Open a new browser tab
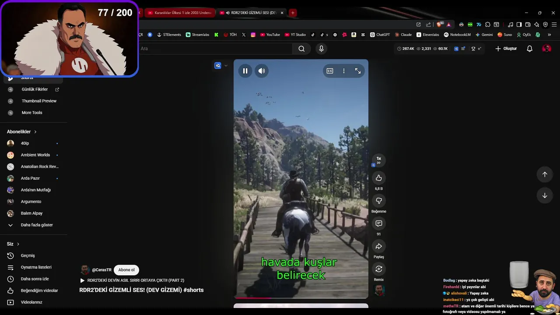The width and height of the screenshot is (560, 315). pos(293,13)
